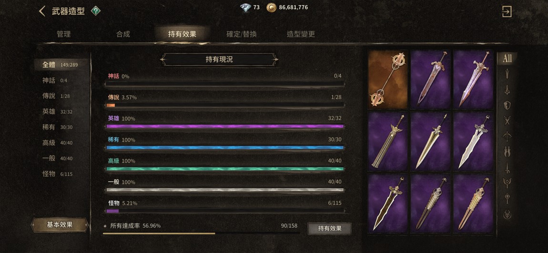This screenshot has height=253, width=548.
Task: Open the 造型變更 tab
Action: [x=301, y=34]
